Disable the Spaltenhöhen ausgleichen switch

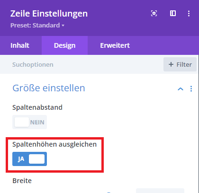click(x=29, y=159)
